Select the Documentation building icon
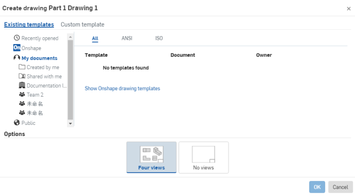Viewport: 355px width, 196px height. pyautogui.click(x=22, y=86)
